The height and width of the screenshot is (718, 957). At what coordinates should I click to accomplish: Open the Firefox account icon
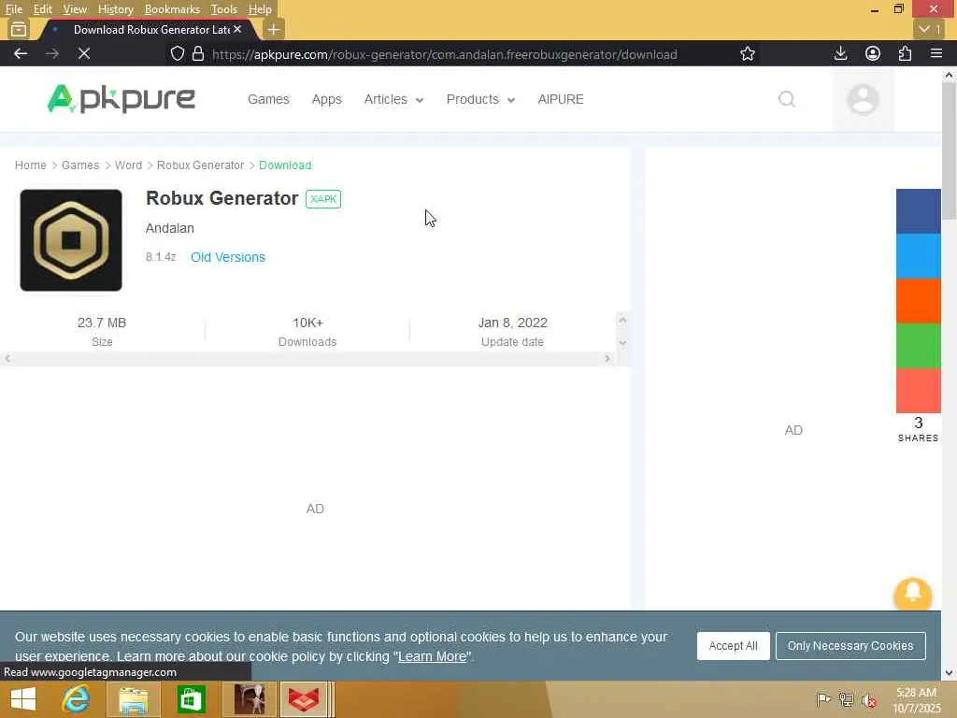coord(873,53)
